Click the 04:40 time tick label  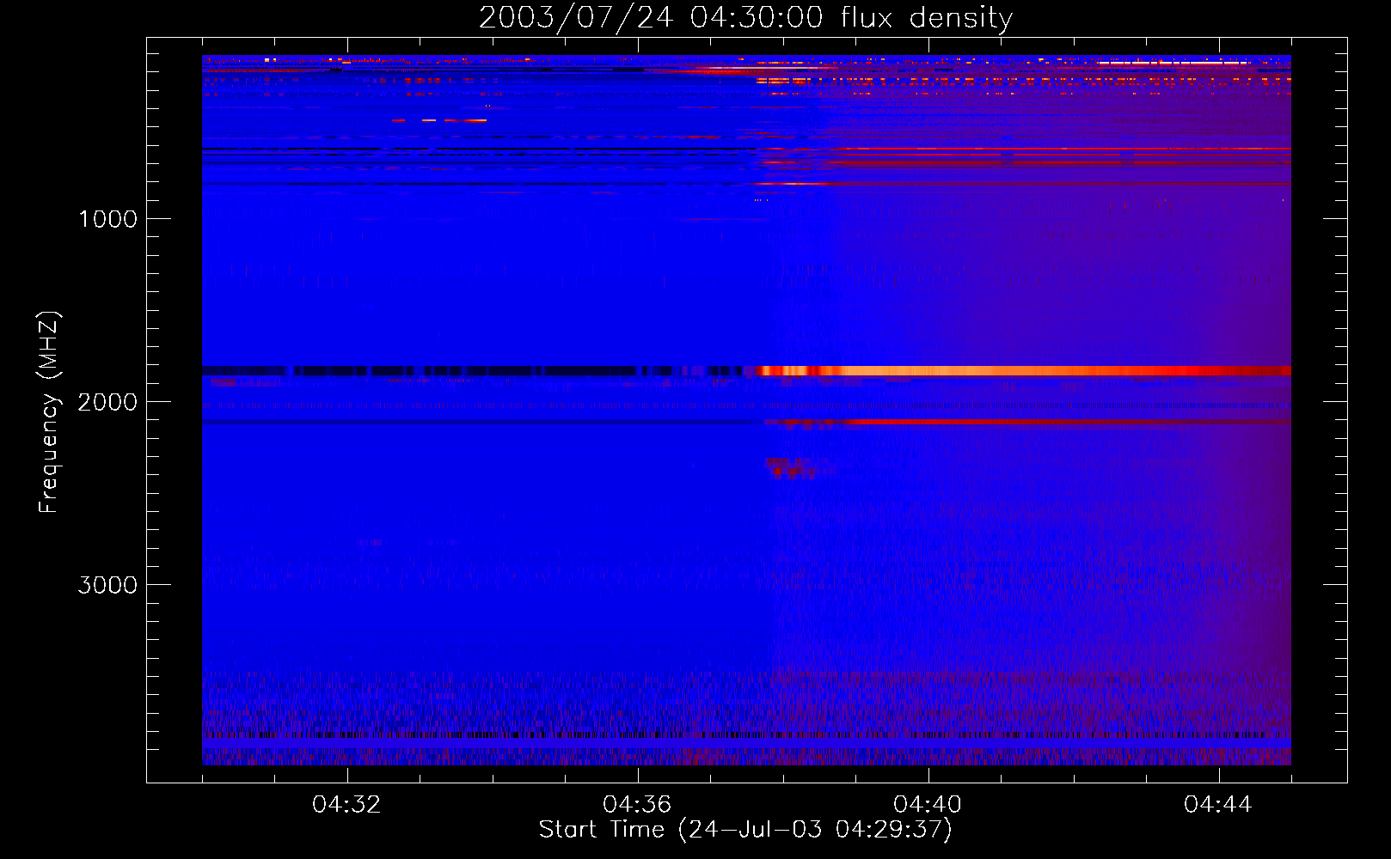[x=928, y=805]
